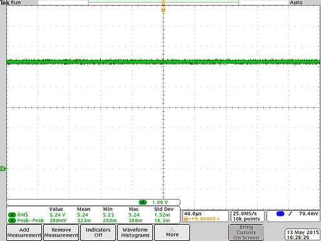Select the 40.0µs horizontal scale readout

tap(192, 213)
